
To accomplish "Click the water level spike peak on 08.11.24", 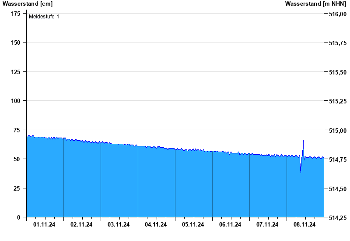I will click(303, 141).
